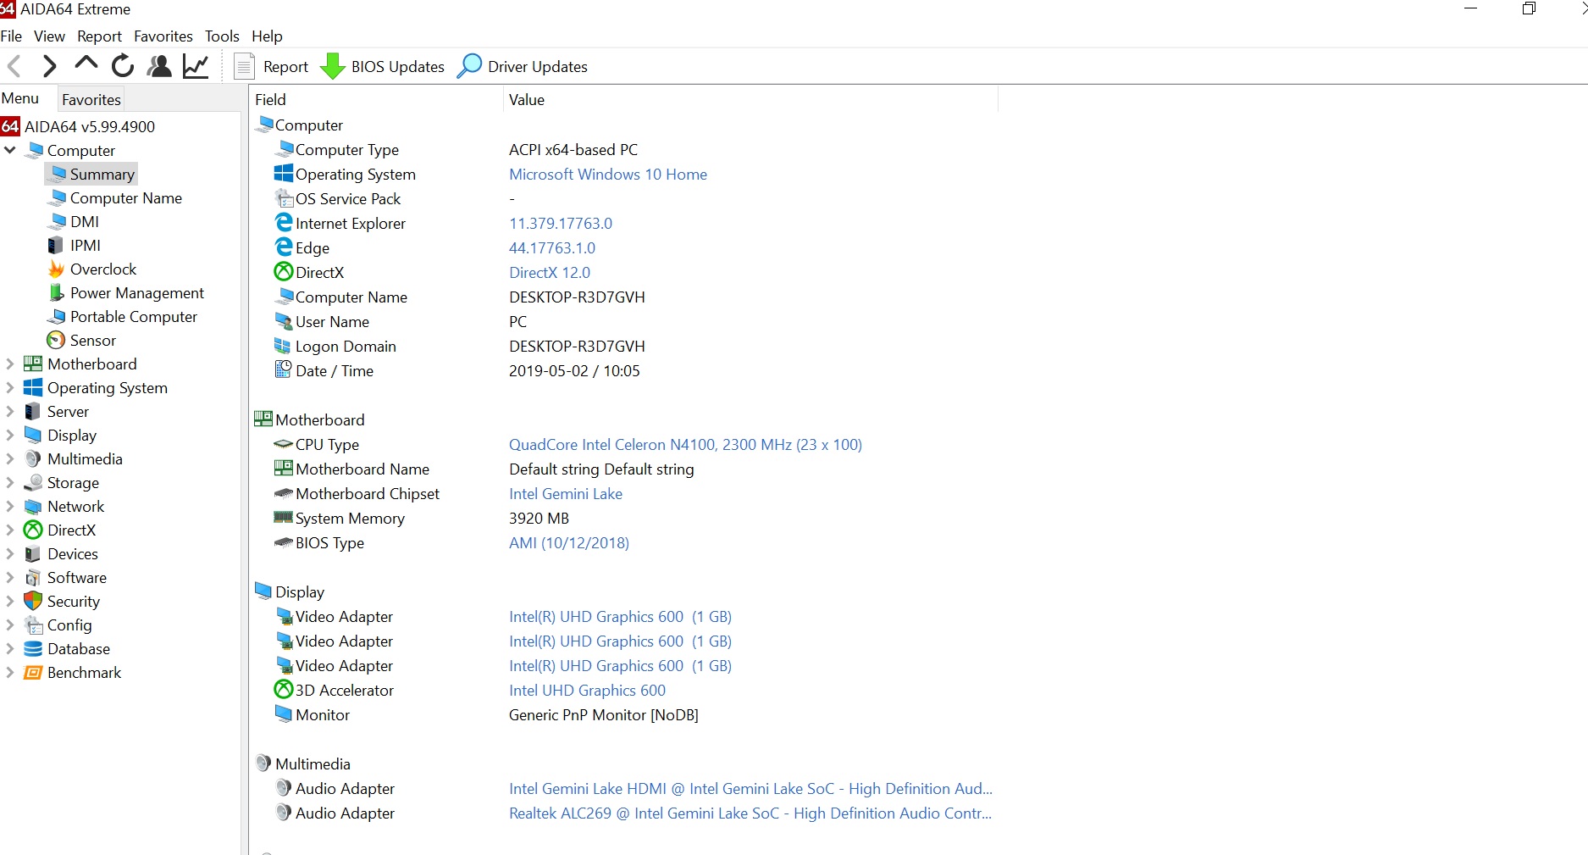Screen dimensions: 1588x855
Task: Collapse the Computer tree node
Action: pos(10,150)
